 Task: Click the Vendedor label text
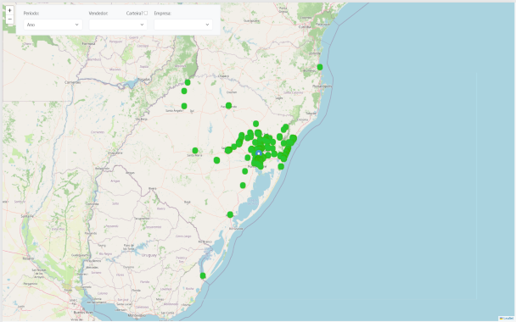(98, 14)
